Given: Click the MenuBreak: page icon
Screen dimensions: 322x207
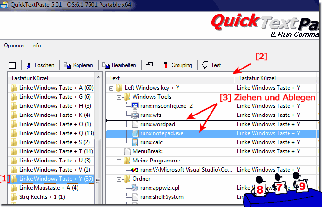Looking at the screenshot, I should click(127, 151).
